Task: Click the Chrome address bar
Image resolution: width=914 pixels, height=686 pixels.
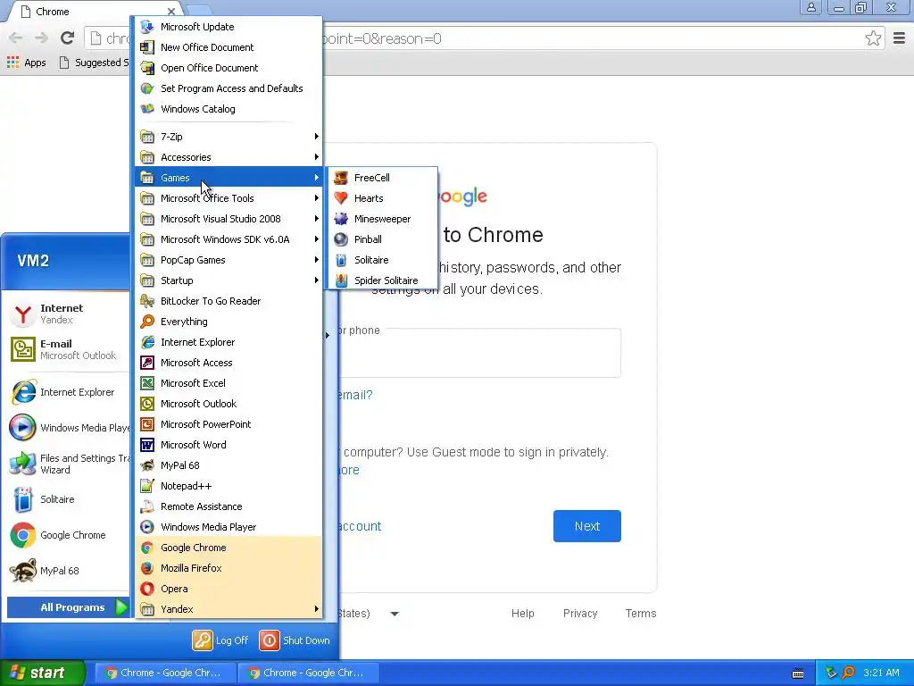Action: (484, 38)
